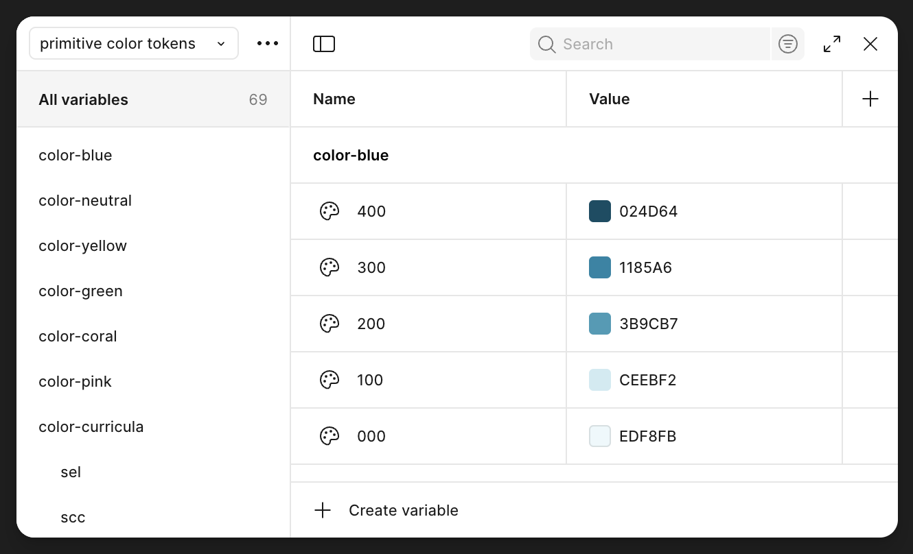Screen dimensions: 913x554
Task: Select All variables in the sidebar
Action: [x=84, y=99]
